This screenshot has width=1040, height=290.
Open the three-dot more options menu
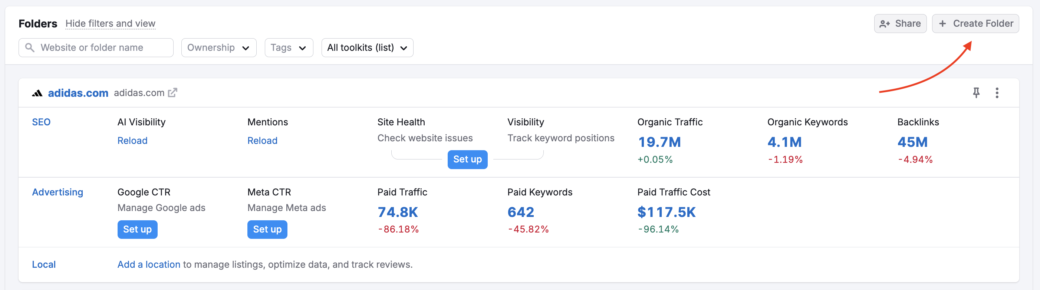pos(997,93)
